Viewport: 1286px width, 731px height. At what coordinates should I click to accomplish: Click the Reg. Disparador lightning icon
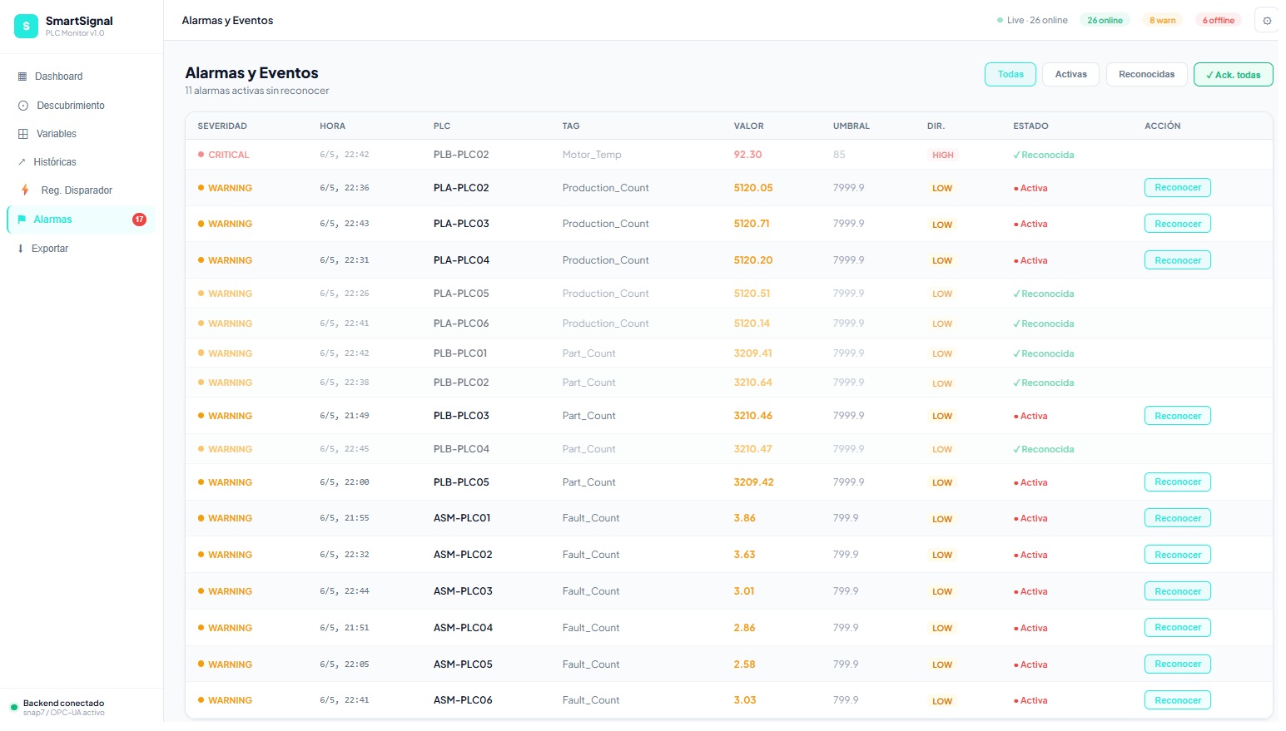tap(25, 190)
